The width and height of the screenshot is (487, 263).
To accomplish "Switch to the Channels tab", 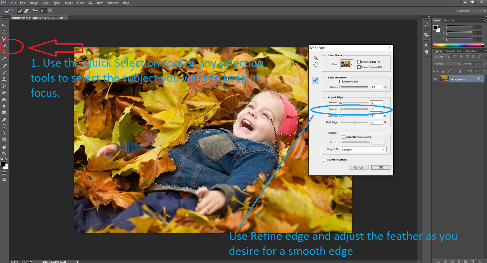I will click(x=449, y=51).
